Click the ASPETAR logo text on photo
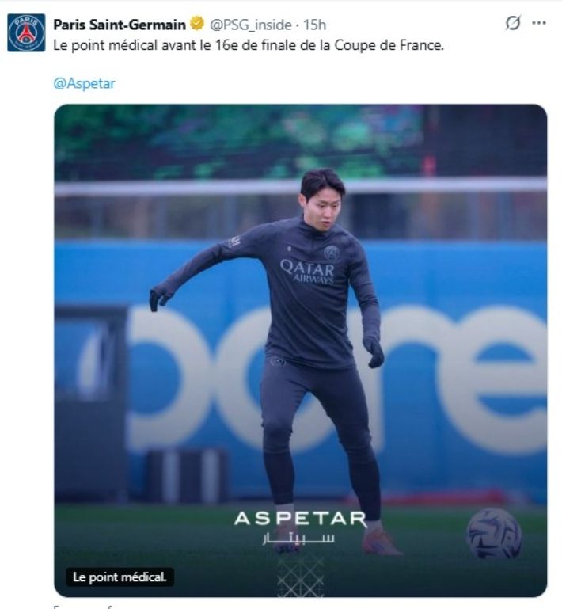The width and height of the screenshot is (562, 609). (x=300, y=520)
